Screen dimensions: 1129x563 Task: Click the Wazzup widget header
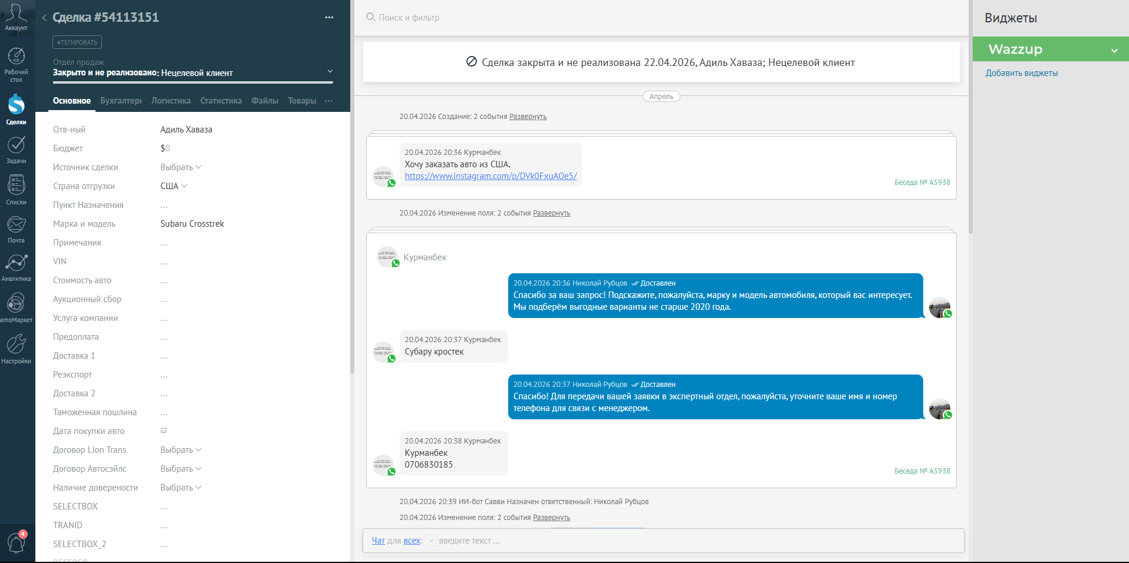[x=1051, y=49]
